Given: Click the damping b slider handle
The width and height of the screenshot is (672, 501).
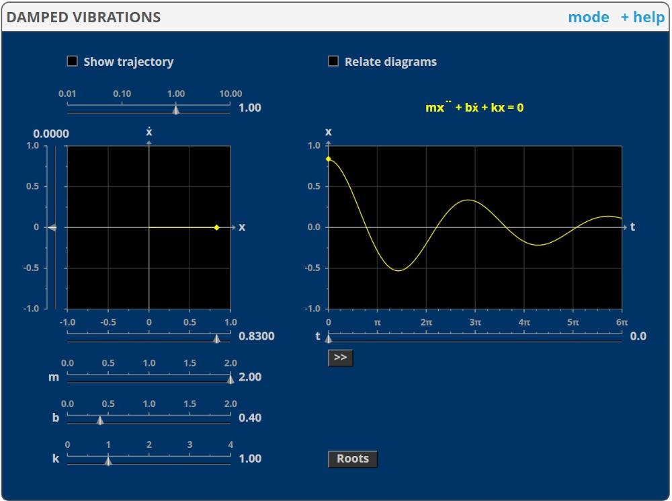Looking at the screenshot, I should [100, 420].
